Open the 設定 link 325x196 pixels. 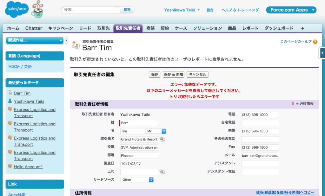tap(210, 10)
